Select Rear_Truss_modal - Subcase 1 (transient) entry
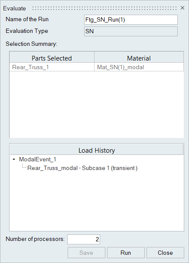 (x=82, y=168)
